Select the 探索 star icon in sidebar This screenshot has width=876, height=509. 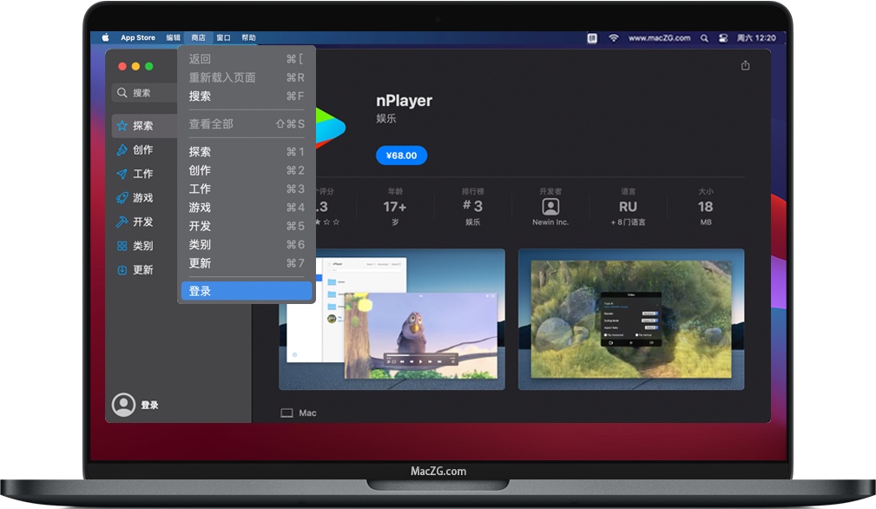click(123, 125)
